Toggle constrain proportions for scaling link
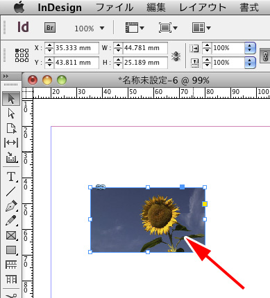This screenshot has width=270, height=298. 265,56
